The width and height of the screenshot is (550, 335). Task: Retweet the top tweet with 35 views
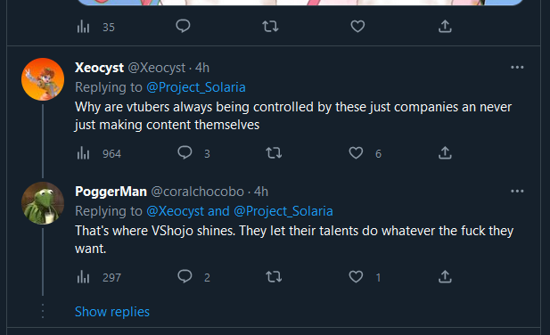click(x=270, y=27)
